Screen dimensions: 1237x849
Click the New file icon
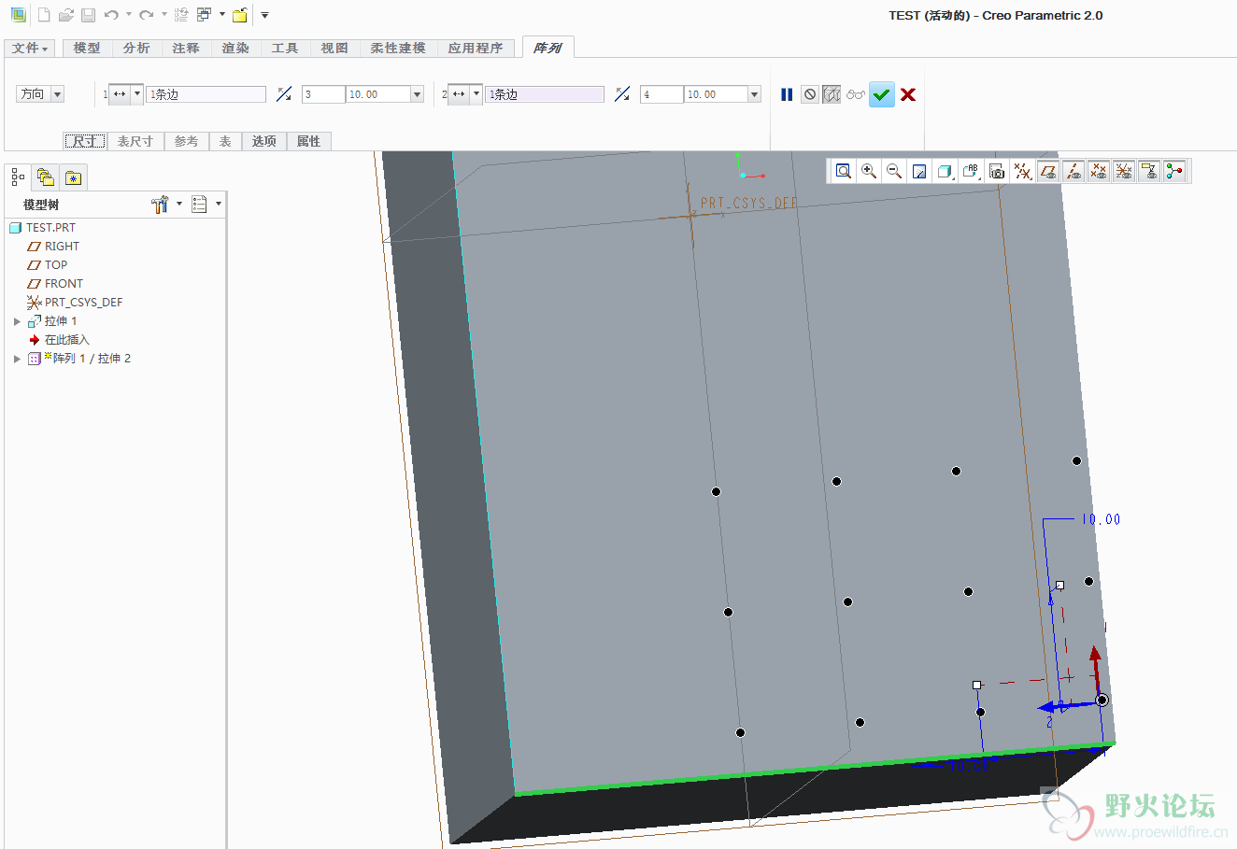(44, 15)
